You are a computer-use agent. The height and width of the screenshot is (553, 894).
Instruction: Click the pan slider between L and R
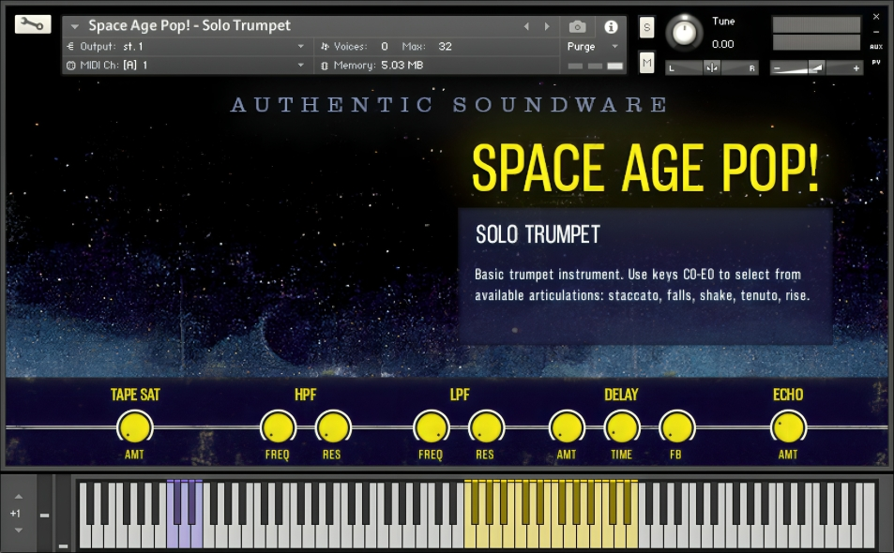tap(712, 67)
